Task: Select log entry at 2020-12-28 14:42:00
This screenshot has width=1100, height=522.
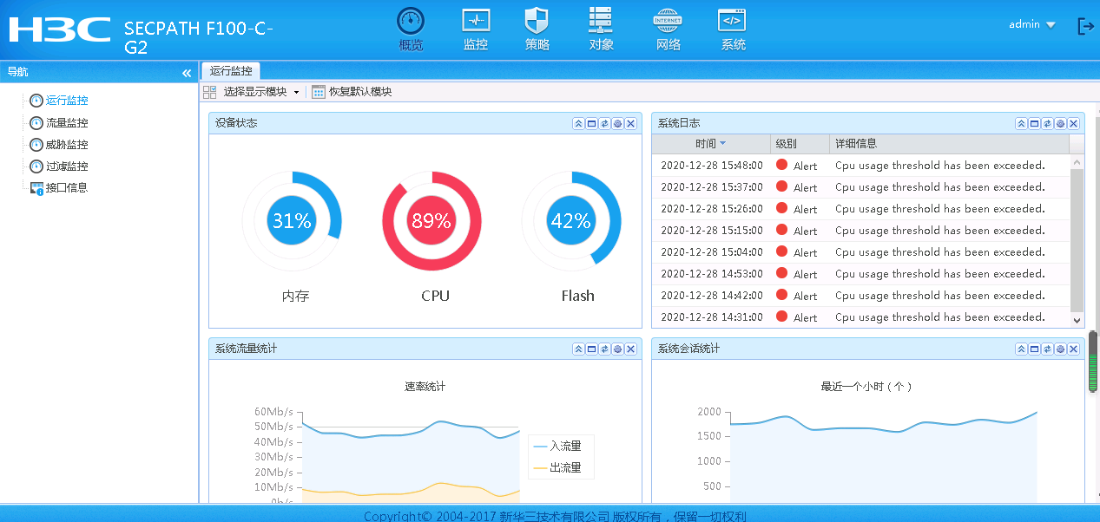Action: pyautogui.click(x=861, y=296)
